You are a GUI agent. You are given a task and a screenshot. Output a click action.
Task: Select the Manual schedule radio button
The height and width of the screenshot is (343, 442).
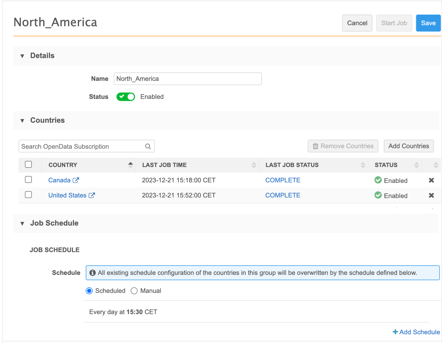click(x=134, y=291)
